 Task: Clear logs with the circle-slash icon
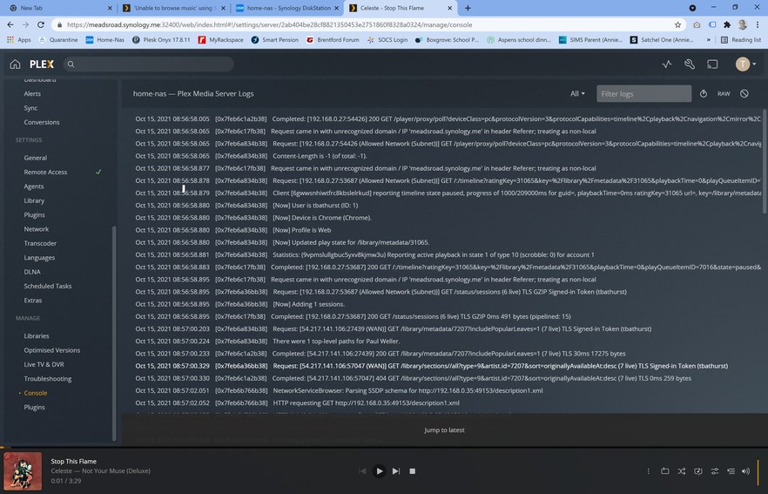744,93
